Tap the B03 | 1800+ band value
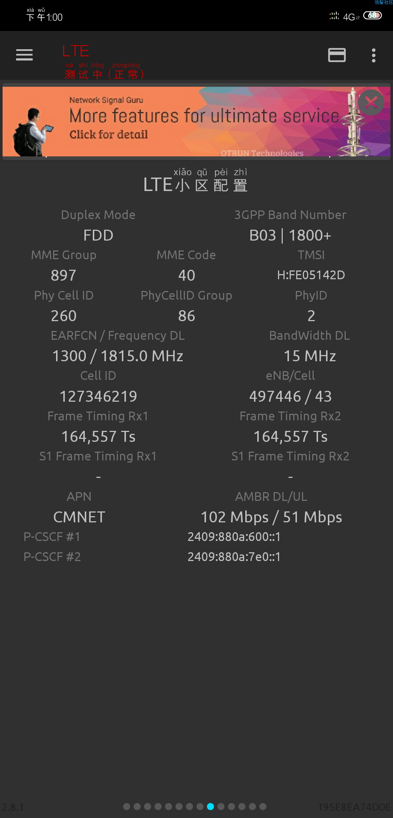 [x=290, y=235]
